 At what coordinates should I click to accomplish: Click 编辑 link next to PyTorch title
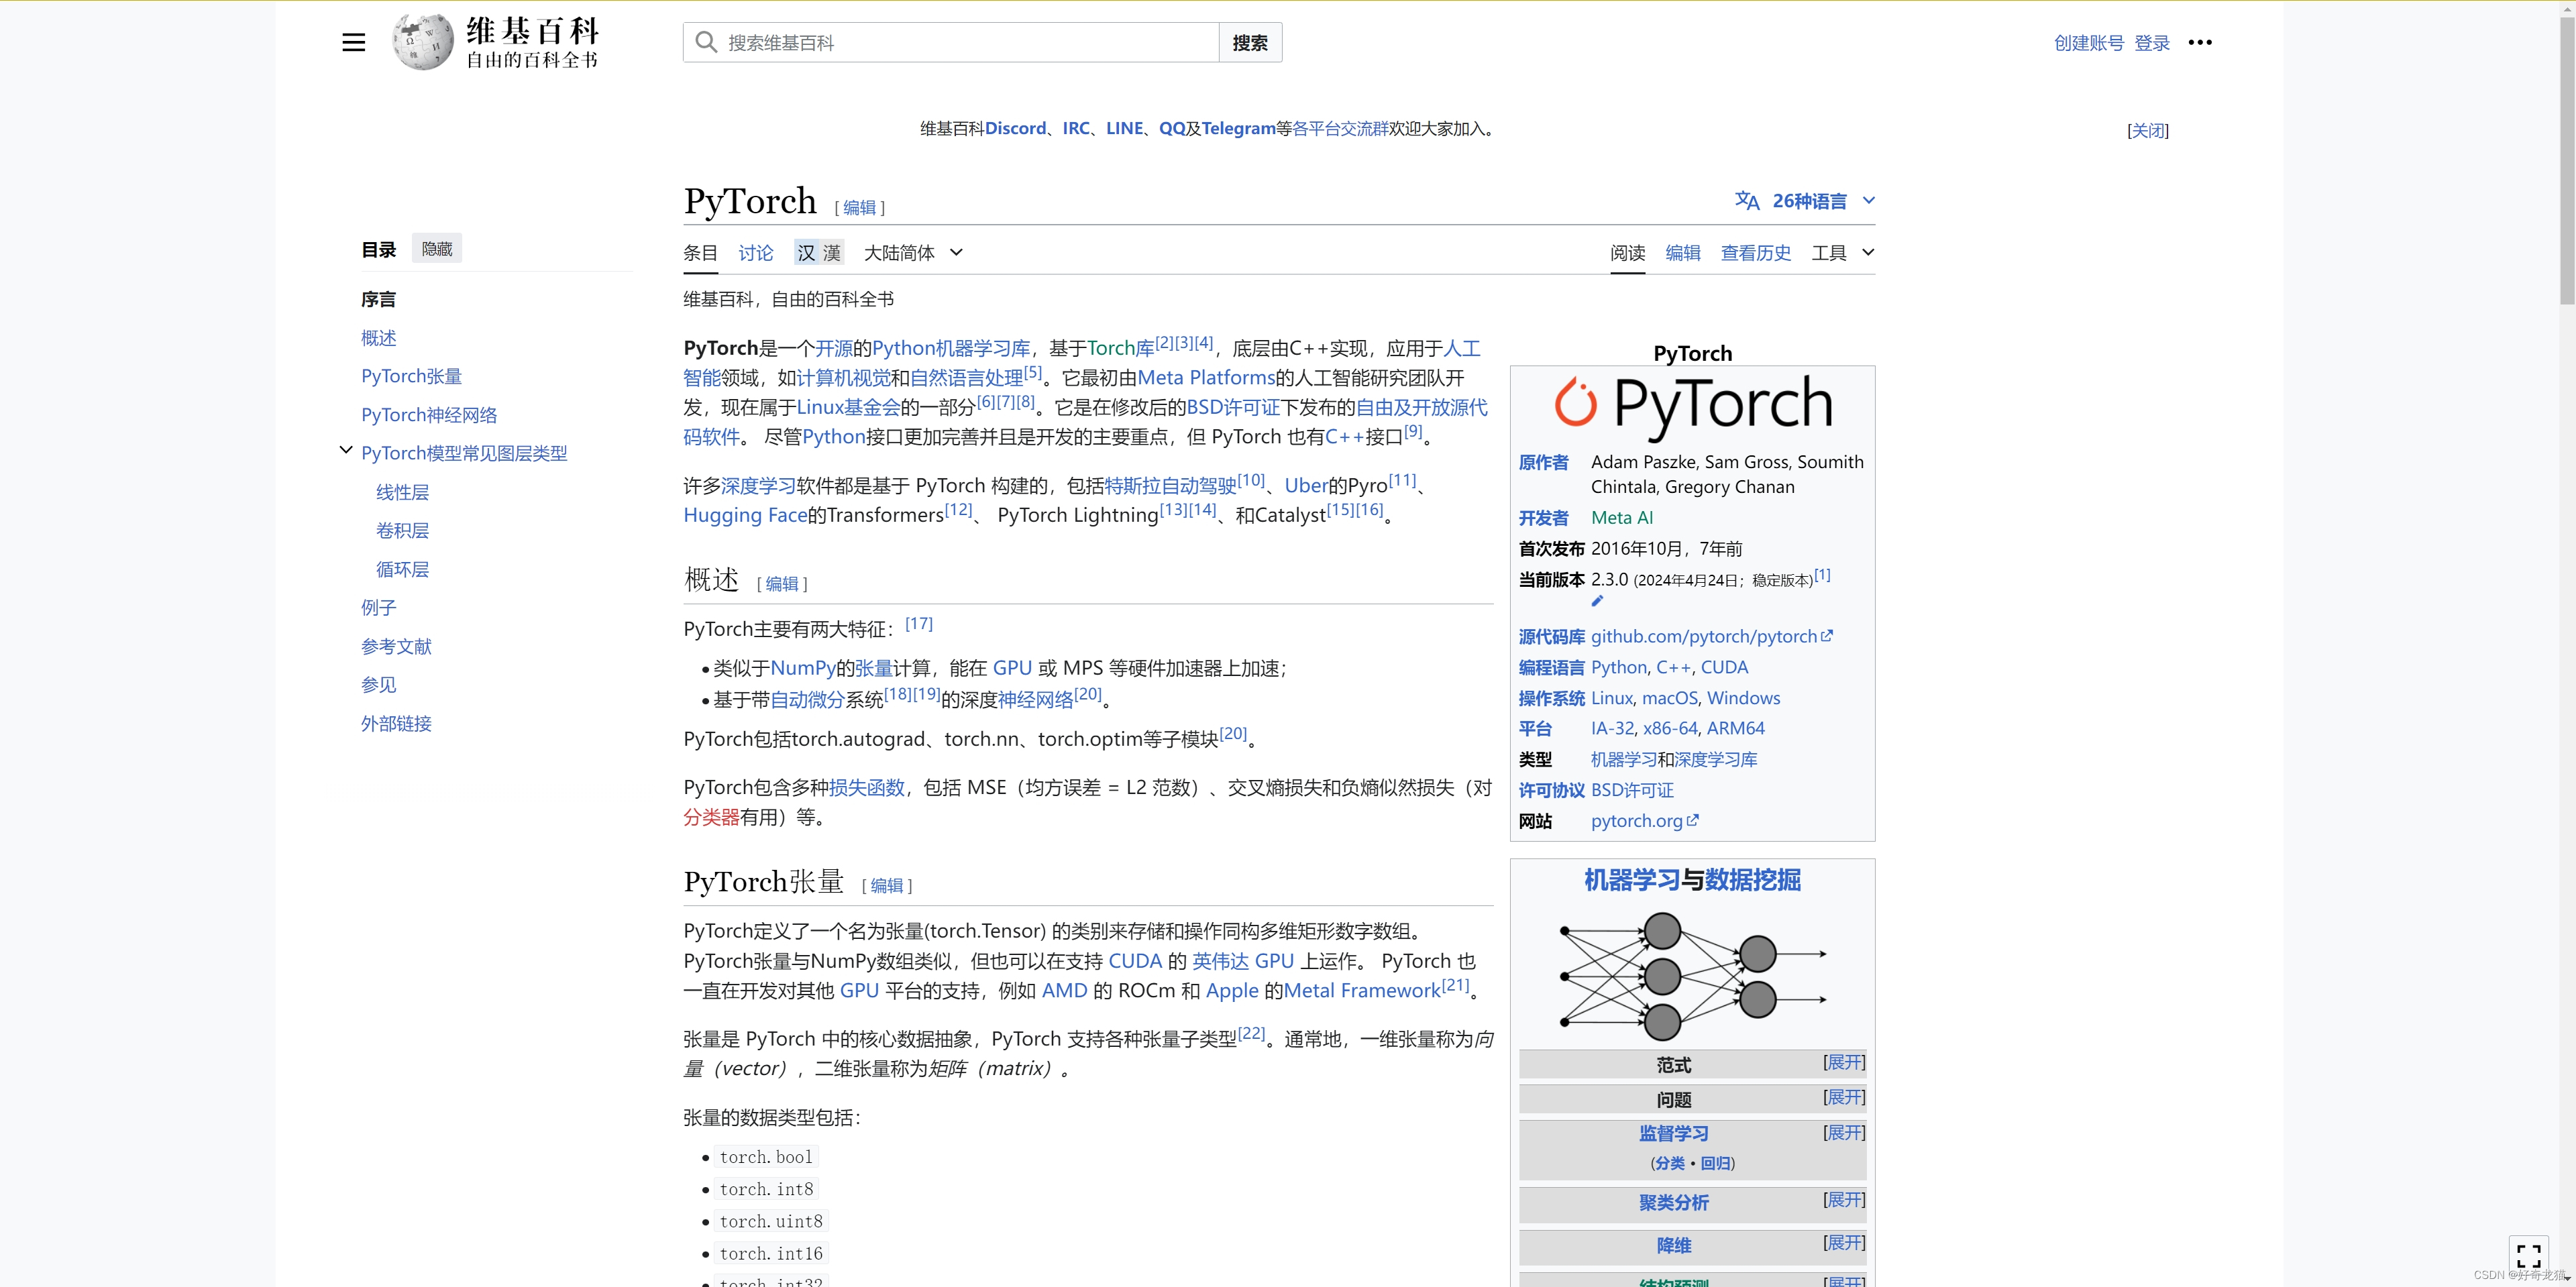[859, 208]
